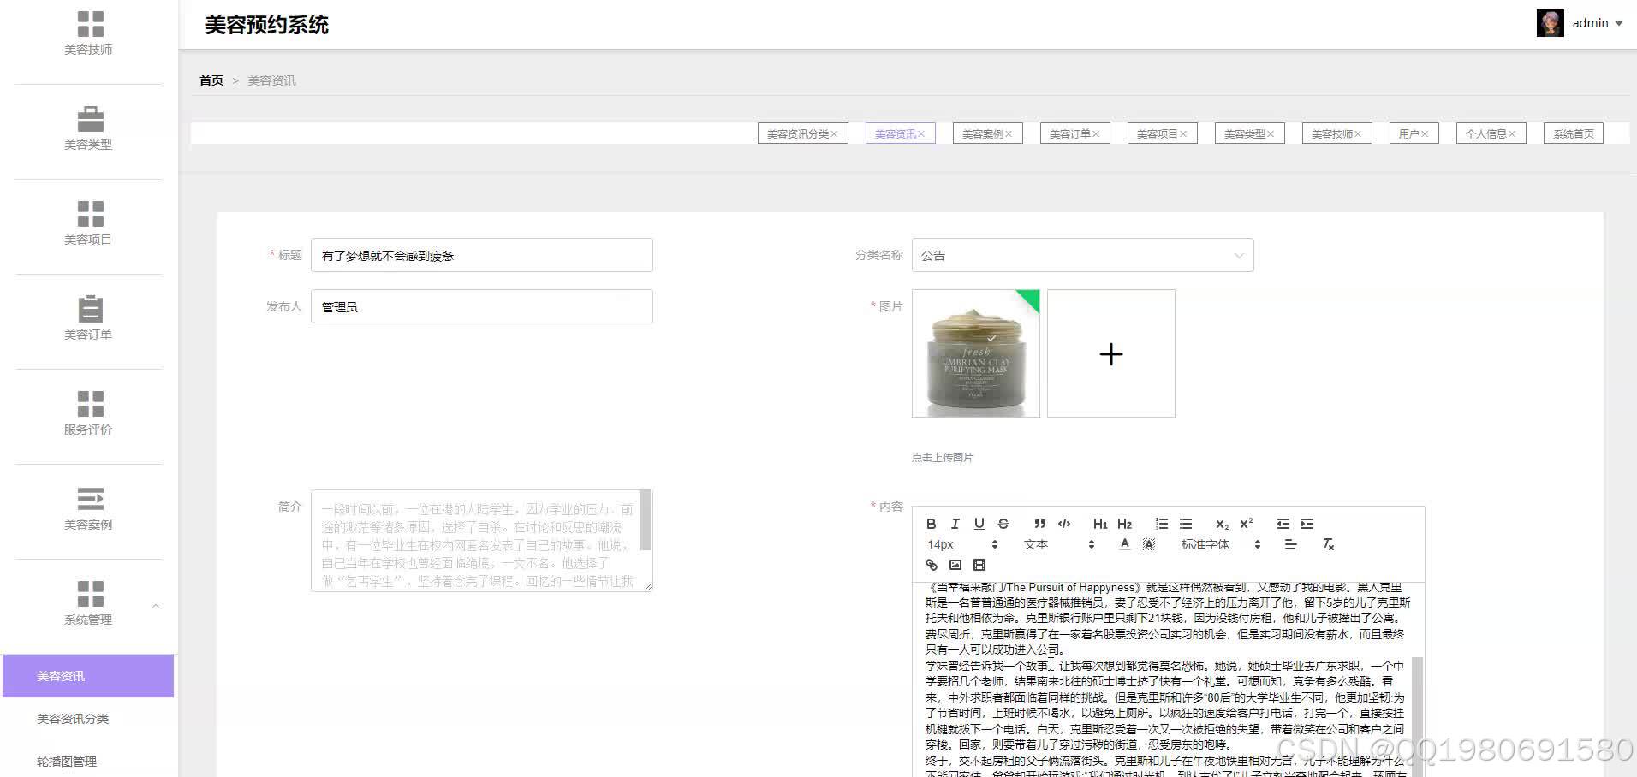
Task: Insert a code block in the editor
Action: [1063, 524]
